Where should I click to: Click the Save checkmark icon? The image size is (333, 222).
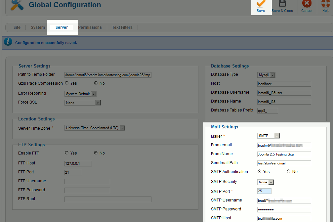click(261, 4)
